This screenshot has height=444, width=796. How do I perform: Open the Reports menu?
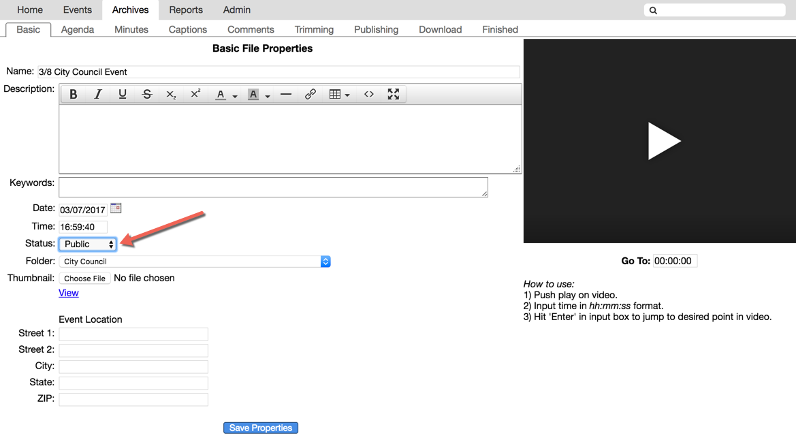tap(186, 10)
